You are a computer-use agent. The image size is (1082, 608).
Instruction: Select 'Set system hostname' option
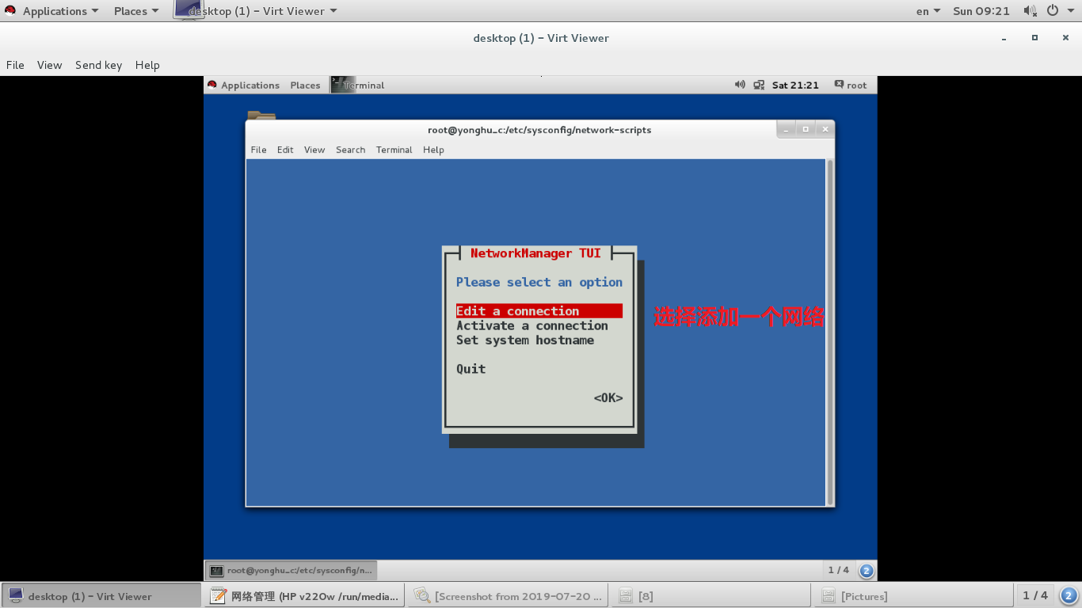(x=525, y=340)
